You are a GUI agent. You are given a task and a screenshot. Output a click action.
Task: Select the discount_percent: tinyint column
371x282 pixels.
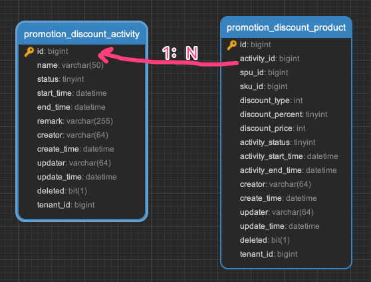click(283, 114)
